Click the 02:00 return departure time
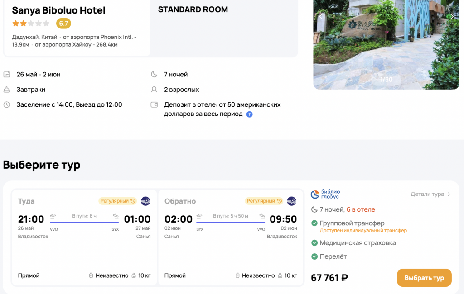Screen dimensions: 464x294 [179, 219]
